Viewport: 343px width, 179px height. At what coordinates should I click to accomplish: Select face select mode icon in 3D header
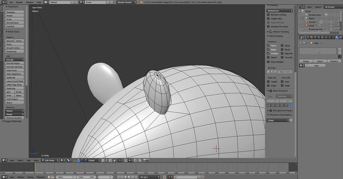pyautogui.click(x=110, y=160)
